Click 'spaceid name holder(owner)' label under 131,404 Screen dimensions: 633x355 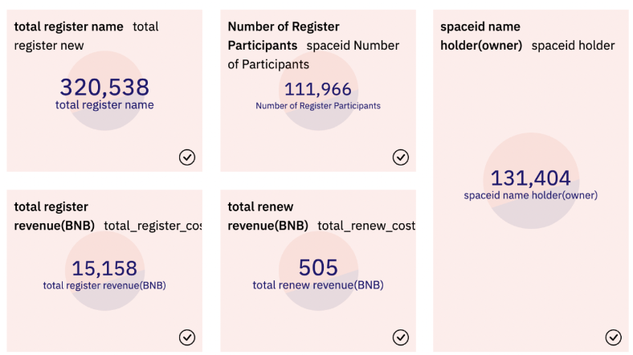coord(530,195)
